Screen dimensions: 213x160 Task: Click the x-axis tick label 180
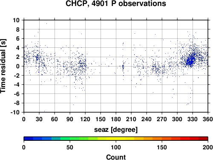click(116, 119)
